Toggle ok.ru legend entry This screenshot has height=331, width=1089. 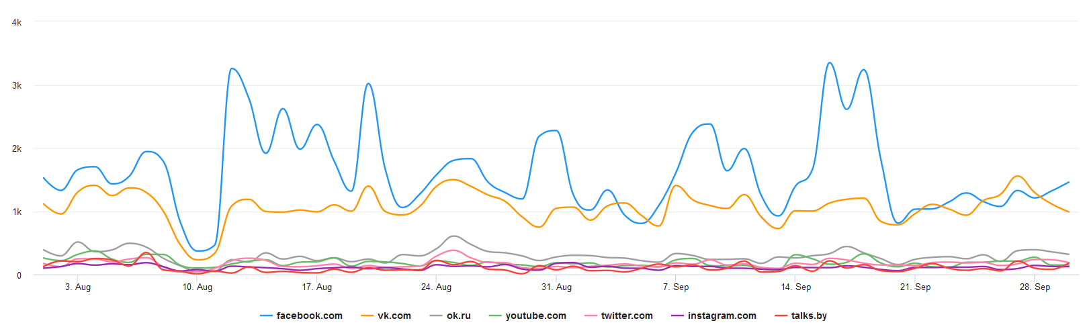(458, 316)
